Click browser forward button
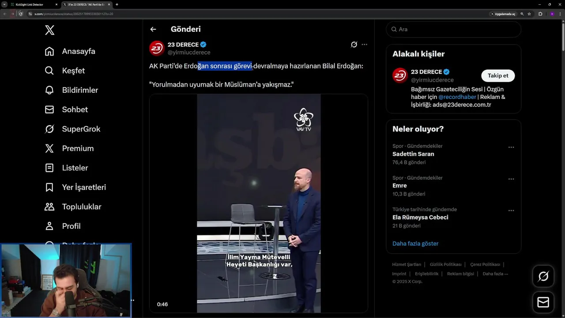 coord(13,14)
